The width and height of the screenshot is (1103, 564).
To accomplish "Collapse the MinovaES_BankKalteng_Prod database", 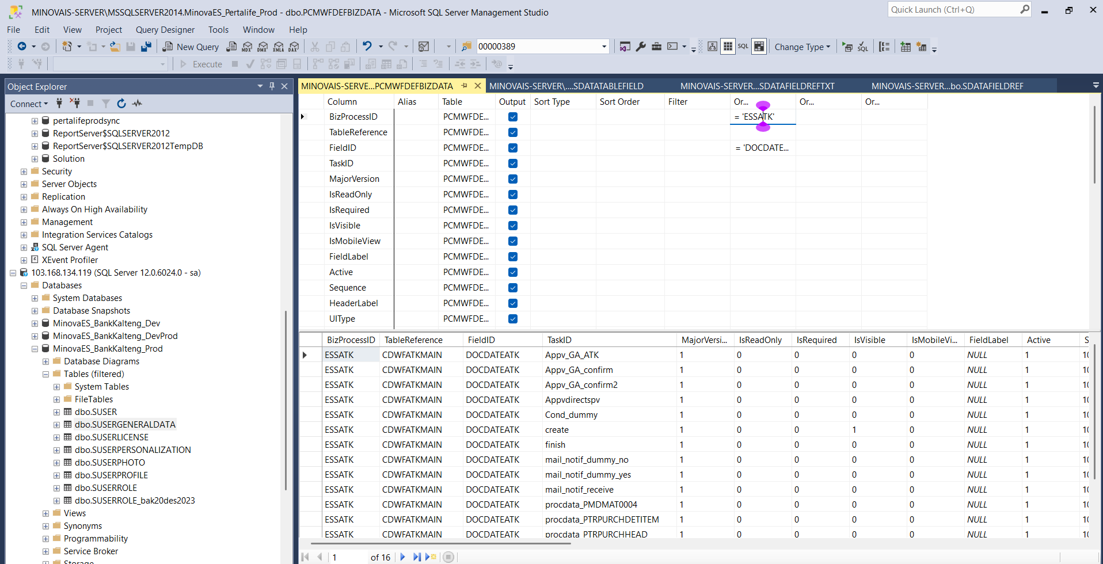I will (35, 349).
